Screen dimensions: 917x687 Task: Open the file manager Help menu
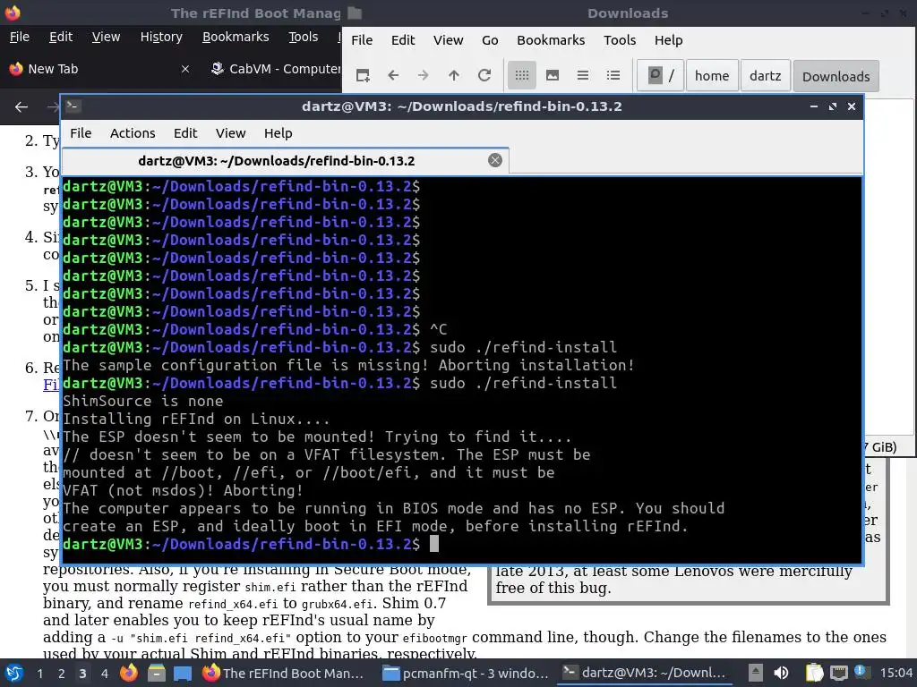pos(668,40)
